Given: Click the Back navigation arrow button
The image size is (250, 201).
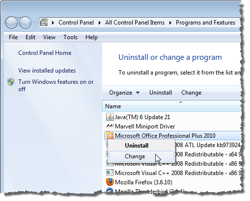Looking at the screenshot, I should (x=11, y=23).
